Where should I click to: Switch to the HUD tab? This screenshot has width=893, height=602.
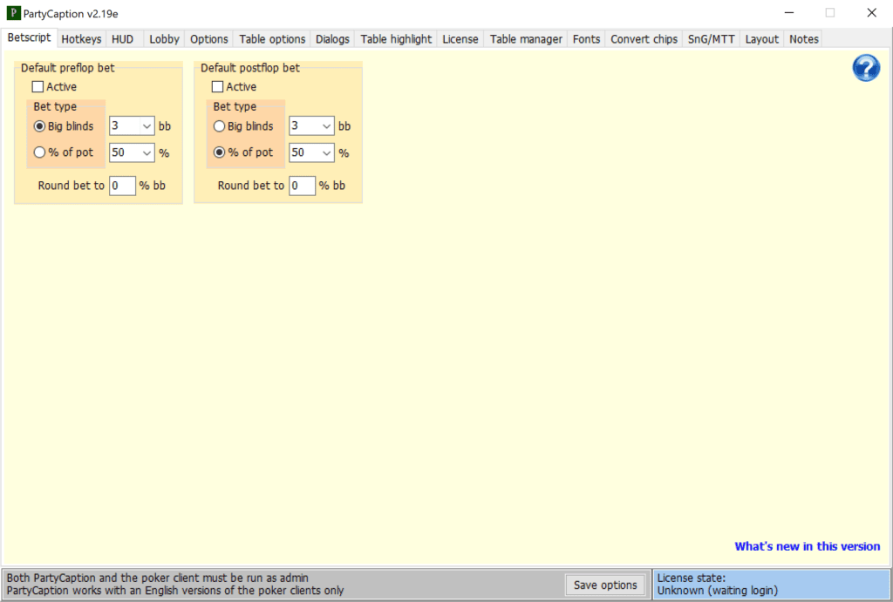point(122,38)
